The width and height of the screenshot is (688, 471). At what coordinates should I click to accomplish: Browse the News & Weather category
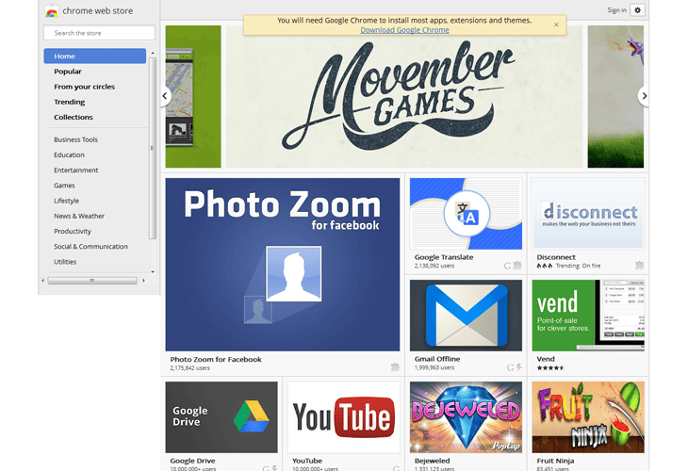(79, 217)
